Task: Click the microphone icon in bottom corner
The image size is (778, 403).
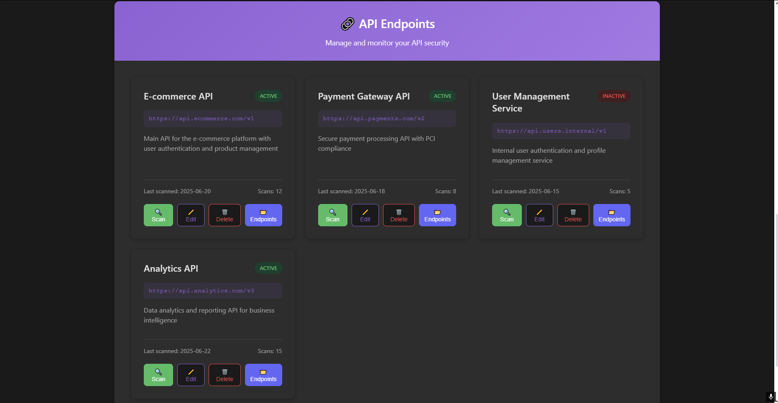Action: click(771, 397)
